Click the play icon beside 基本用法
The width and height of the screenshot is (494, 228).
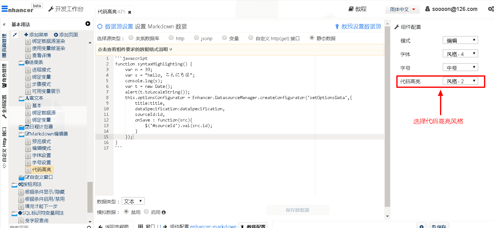88,24
